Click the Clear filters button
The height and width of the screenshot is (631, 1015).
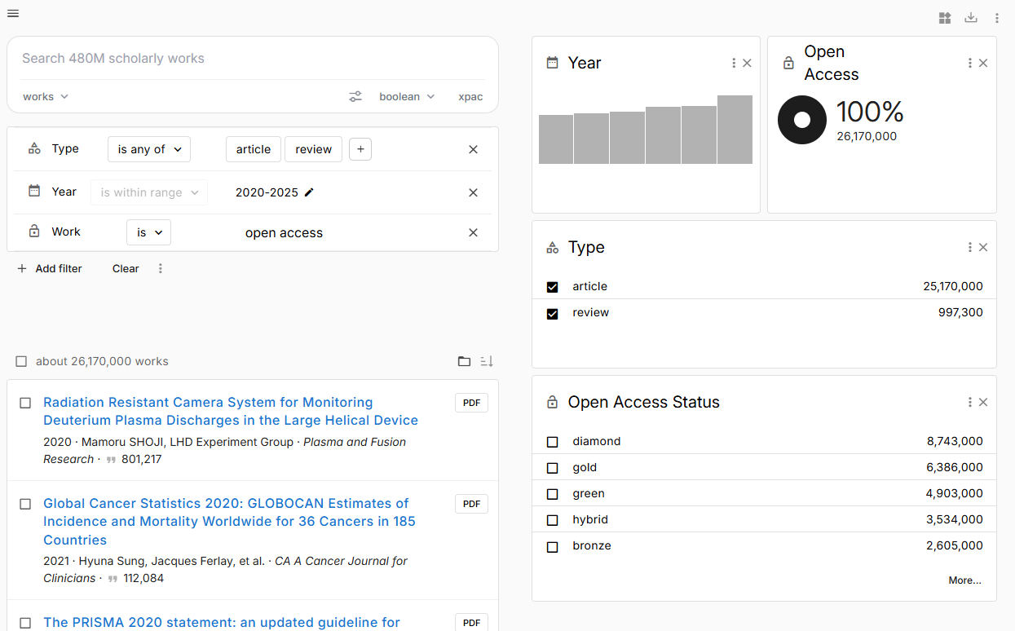tap(126, 268)
